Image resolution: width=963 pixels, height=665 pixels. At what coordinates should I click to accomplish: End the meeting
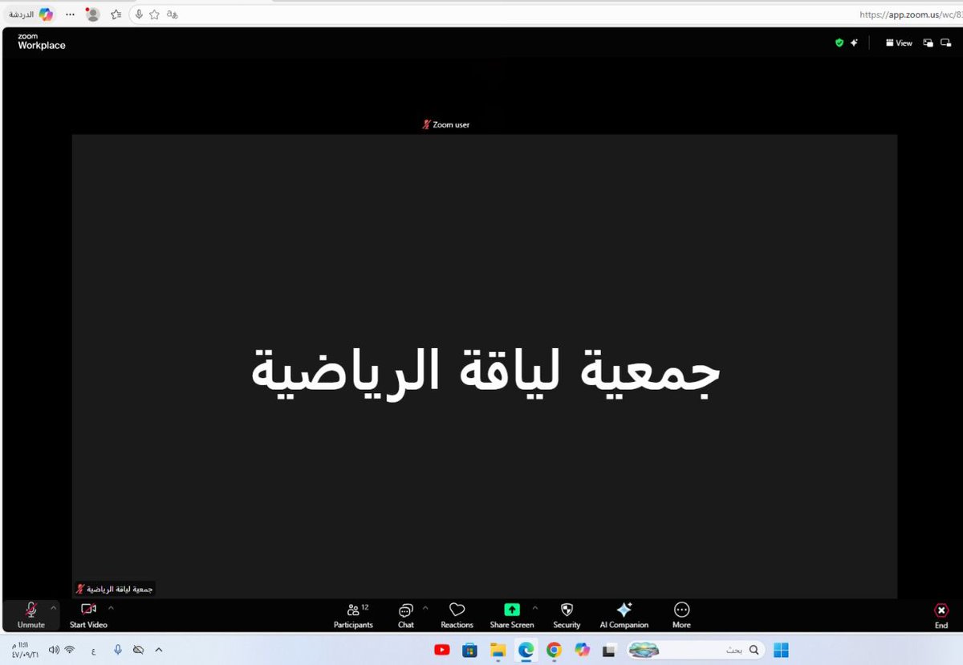pos(941,614)
